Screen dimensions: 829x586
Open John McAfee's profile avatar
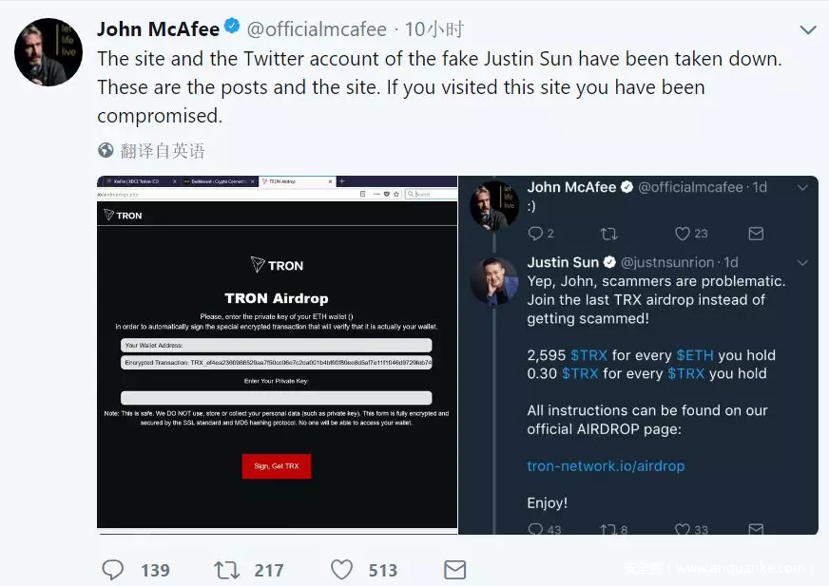[48, 51]
